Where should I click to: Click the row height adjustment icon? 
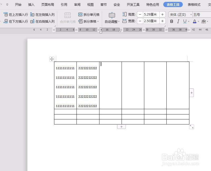tap(124, 14)
